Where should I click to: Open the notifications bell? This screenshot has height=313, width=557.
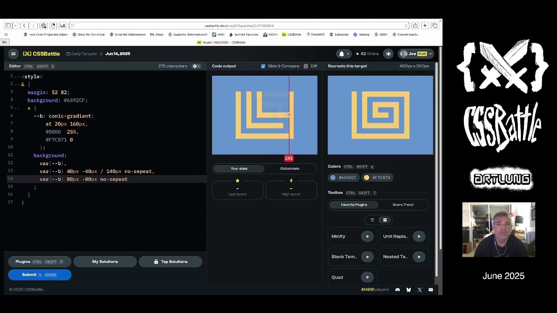(342, 54)
